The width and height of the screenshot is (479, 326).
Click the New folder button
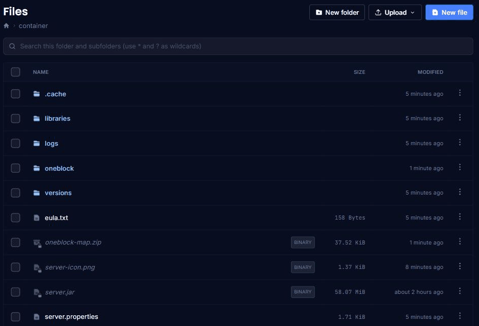pyautogui.click(x=337, y=13)
